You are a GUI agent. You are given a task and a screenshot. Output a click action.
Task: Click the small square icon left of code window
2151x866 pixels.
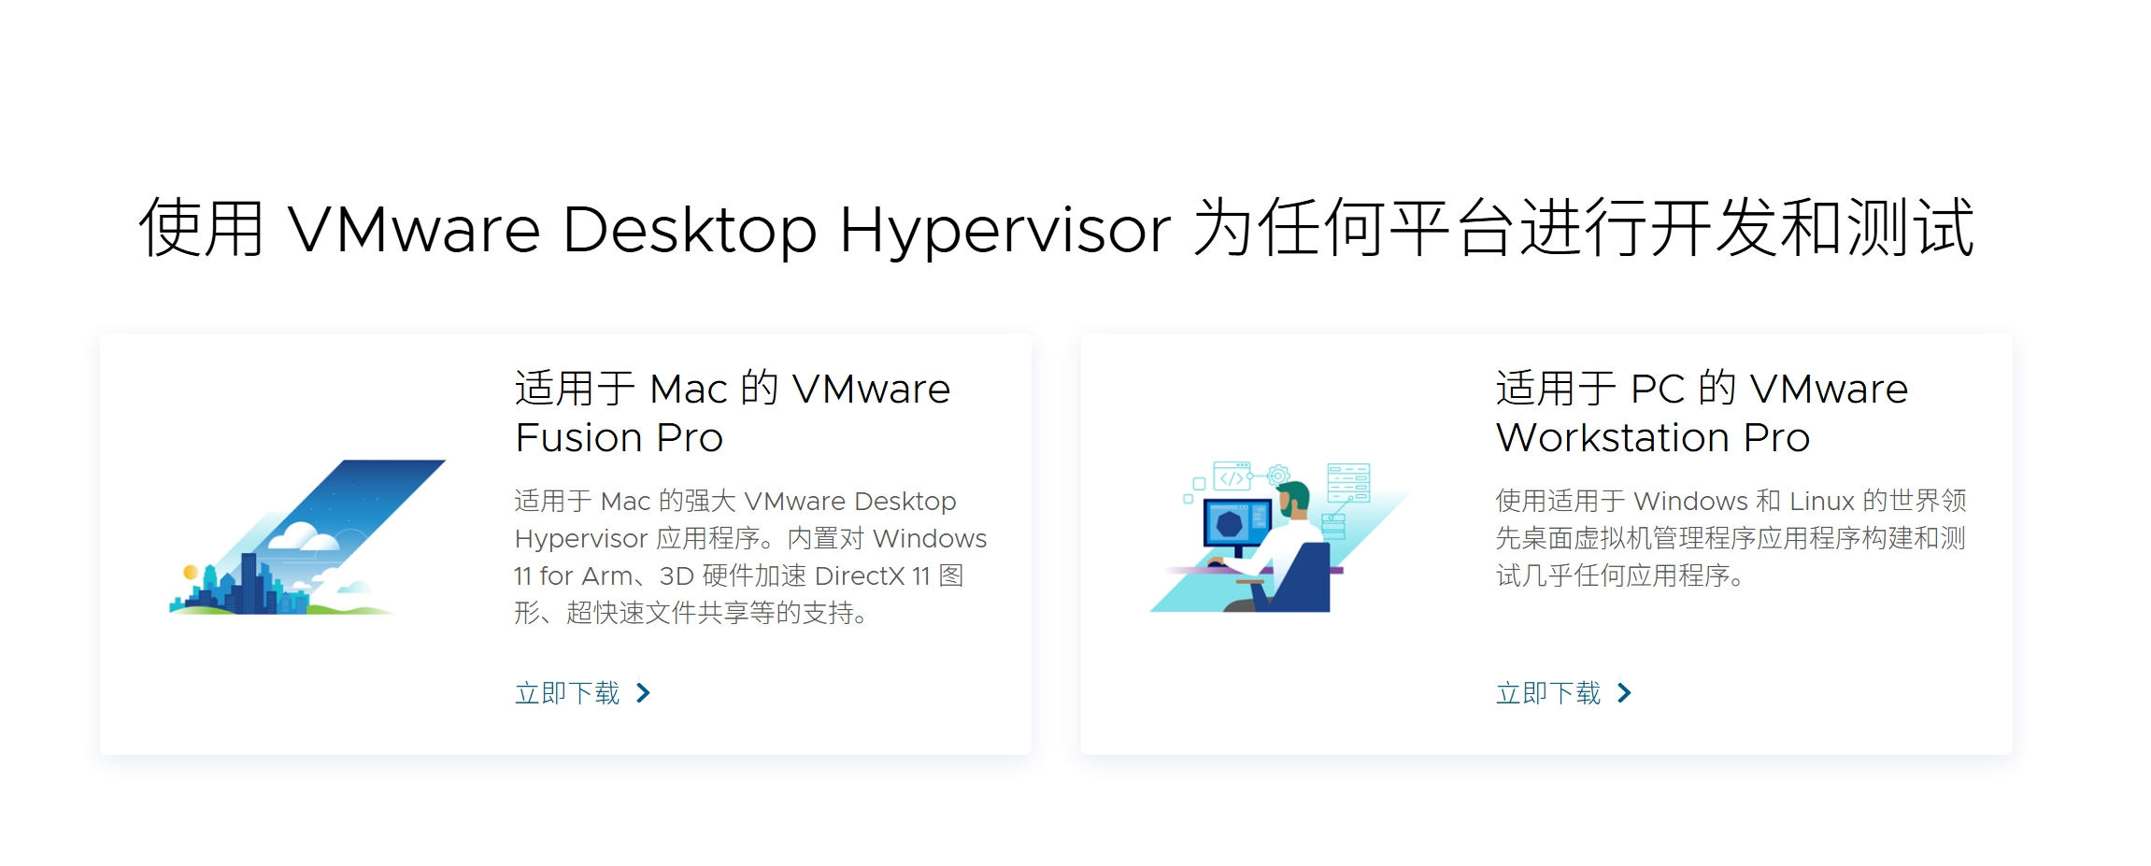1199,484
